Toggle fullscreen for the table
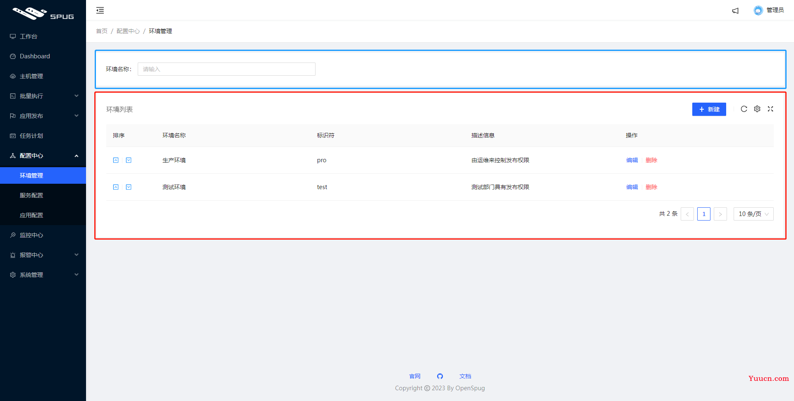Viewport: 794px width, 401px height. [x=770, y=109]
